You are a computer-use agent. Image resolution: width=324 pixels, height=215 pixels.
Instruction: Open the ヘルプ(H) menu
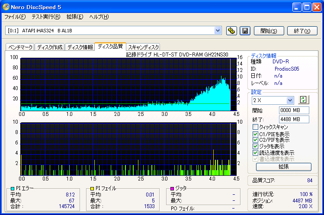[99, 17]
